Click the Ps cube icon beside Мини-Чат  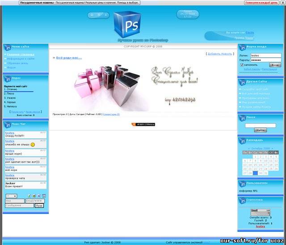pos(8,125)
